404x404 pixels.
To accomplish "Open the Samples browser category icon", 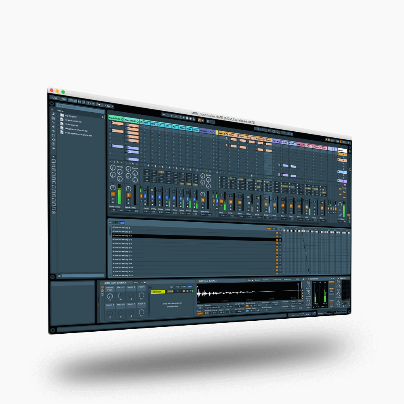I will tap(53, 148).
